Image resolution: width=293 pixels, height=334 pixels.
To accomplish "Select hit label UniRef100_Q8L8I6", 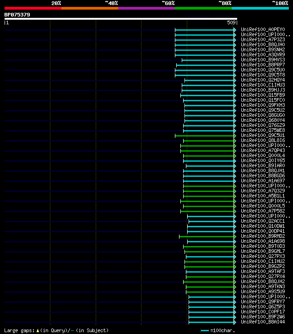I will click(263, 140).
